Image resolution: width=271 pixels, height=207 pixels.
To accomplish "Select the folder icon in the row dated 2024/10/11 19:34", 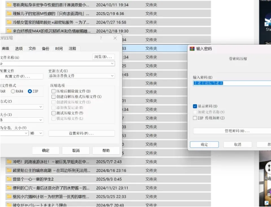I will 9,5.
